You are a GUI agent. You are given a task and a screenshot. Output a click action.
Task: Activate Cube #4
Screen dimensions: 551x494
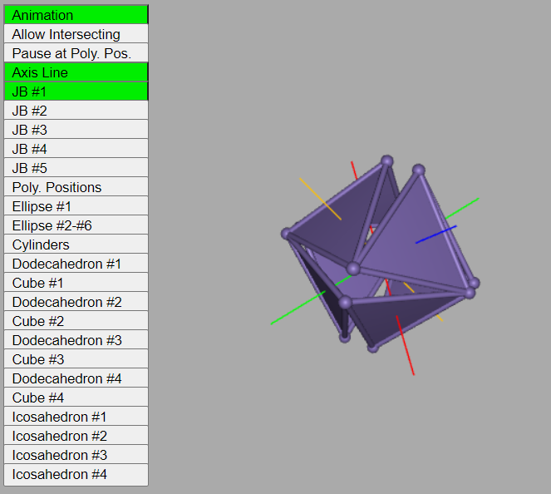coord(76,398)
